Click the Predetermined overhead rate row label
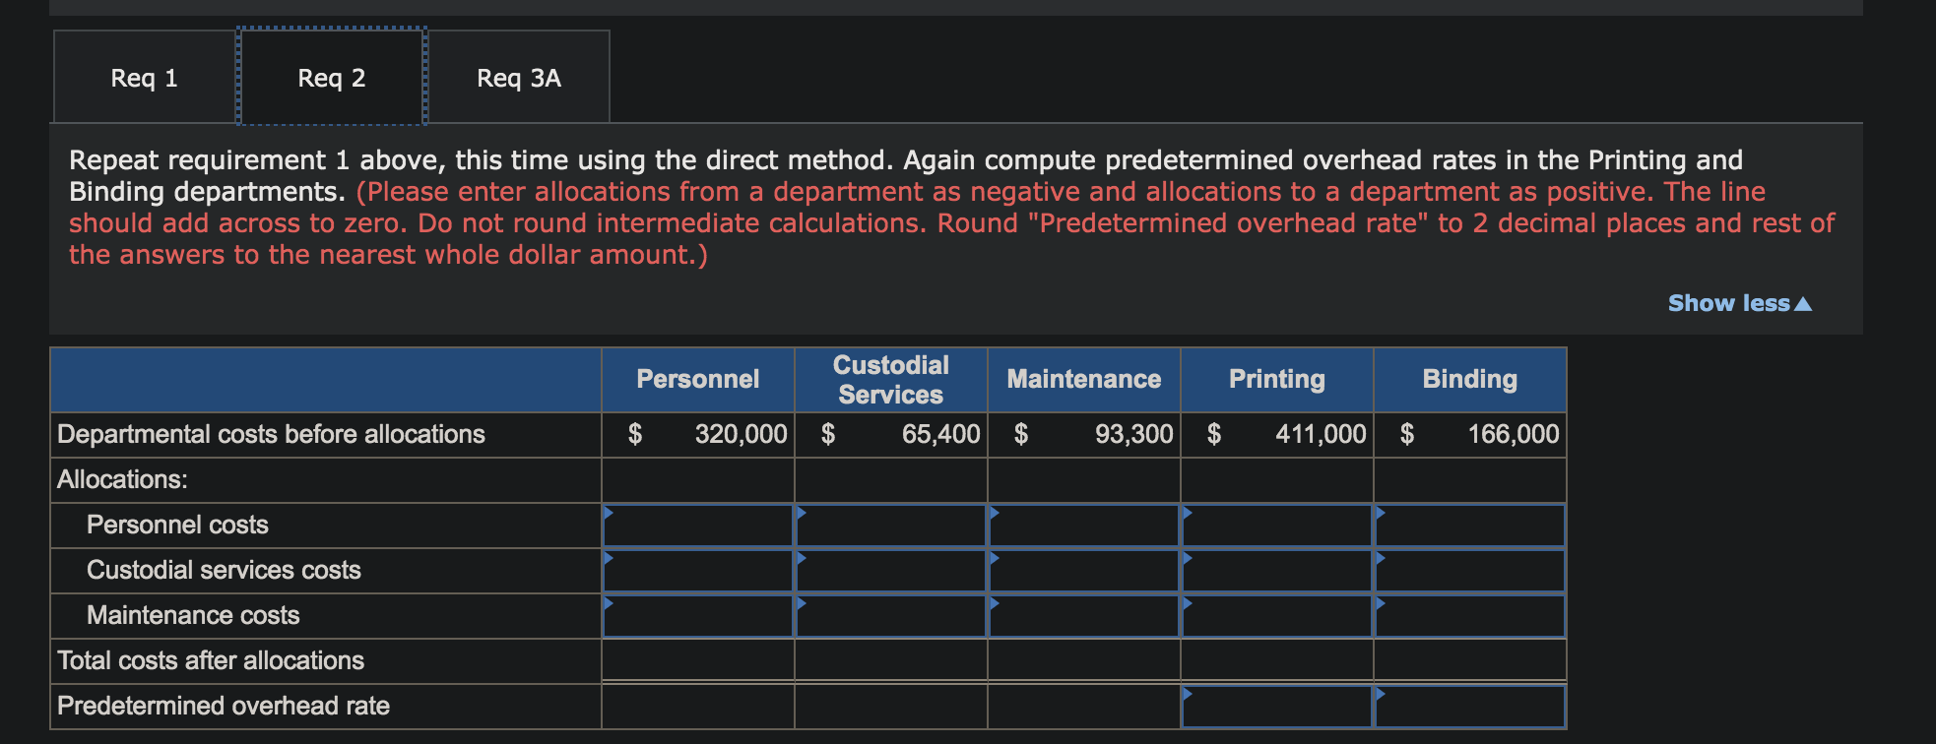Screen dimensions: 1936x744 point(224,706)
